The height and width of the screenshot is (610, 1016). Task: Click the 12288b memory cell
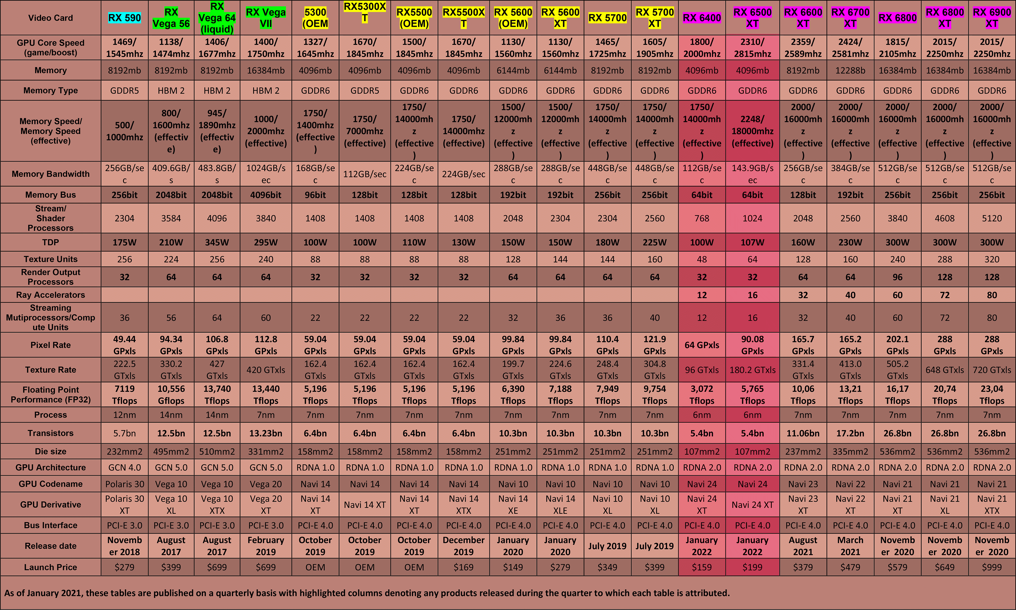(850, 70)
